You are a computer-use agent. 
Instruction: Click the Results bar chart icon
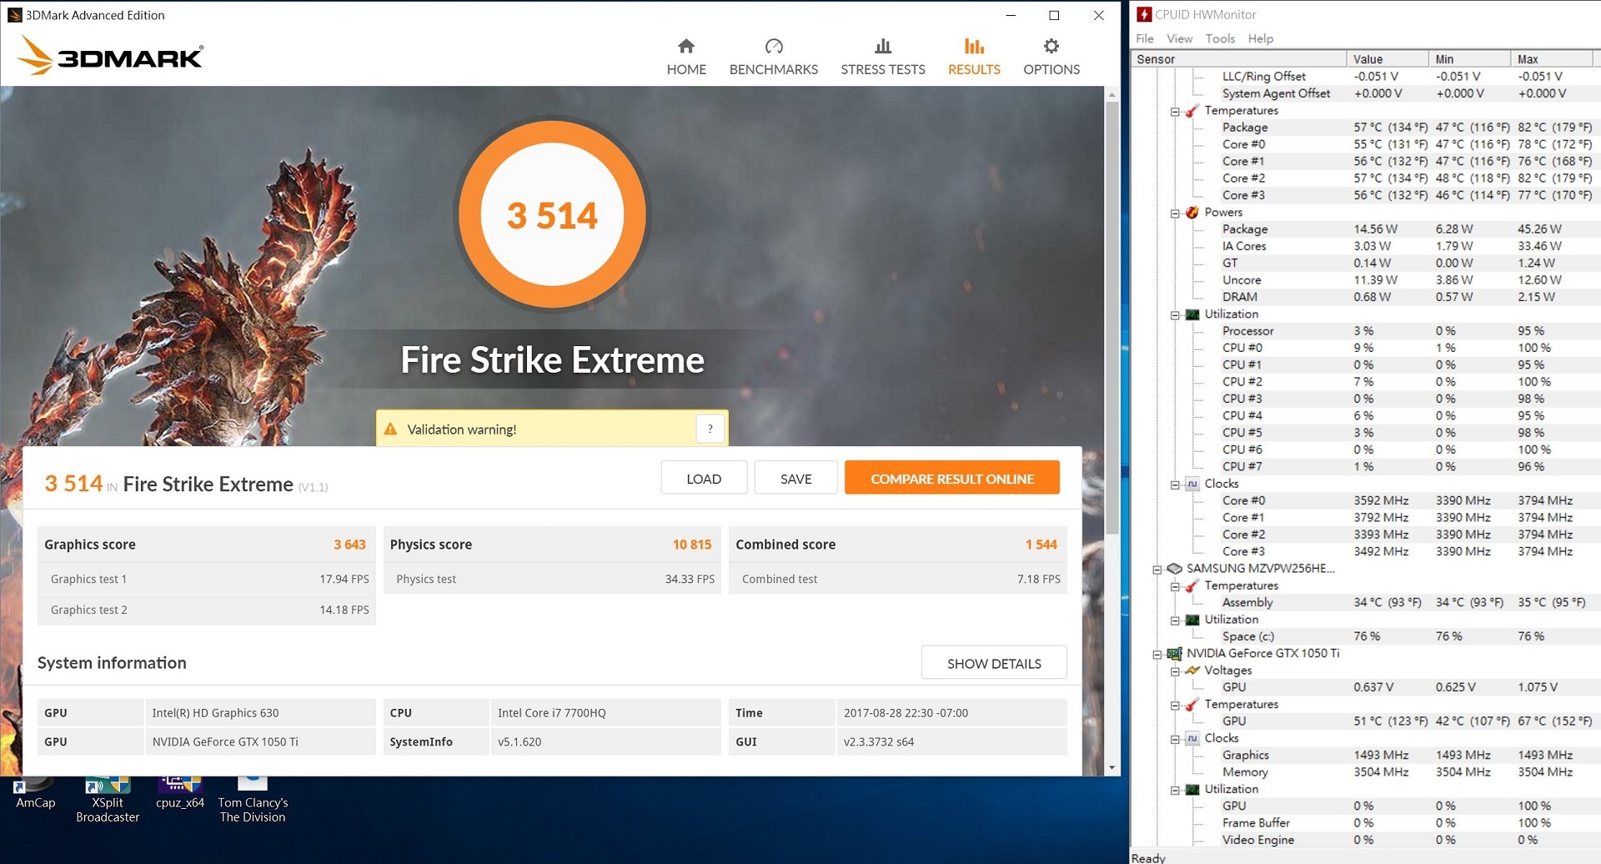tap(974, 46)
